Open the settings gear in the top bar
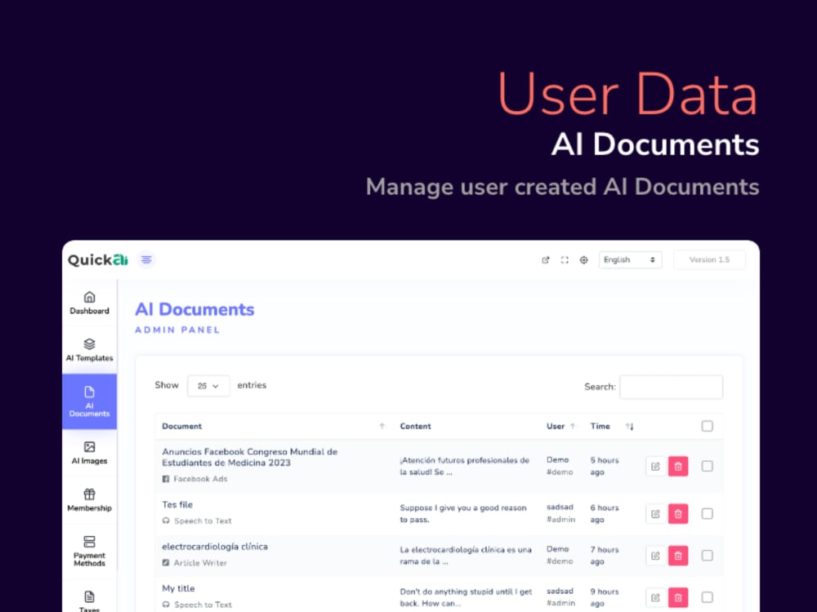This screenshot has width=817, height=612. (583, 259)
